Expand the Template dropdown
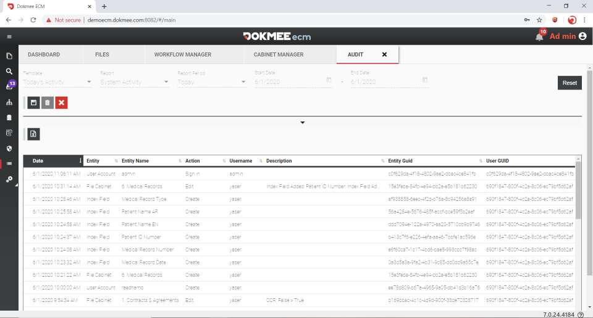593x318 pixels. [x=89, y=82]
